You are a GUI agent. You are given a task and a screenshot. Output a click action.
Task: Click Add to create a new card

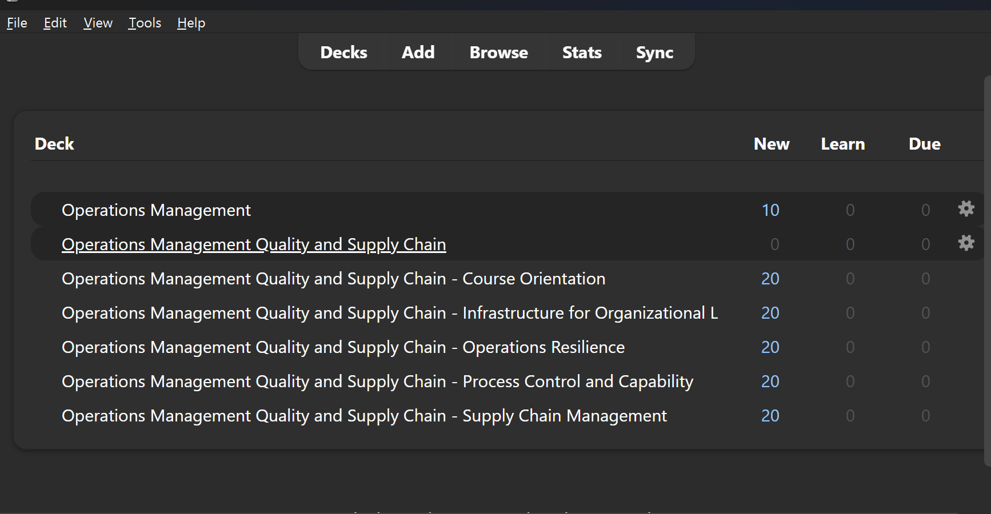point(418,53)
